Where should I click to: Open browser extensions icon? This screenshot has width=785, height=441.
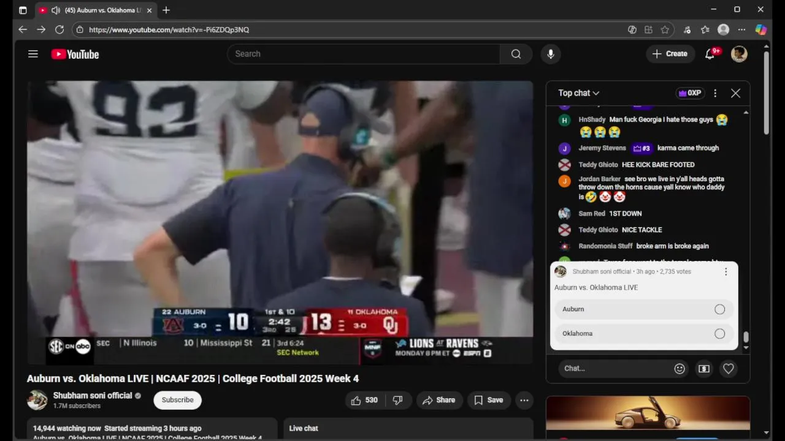[x=687, y=29]
